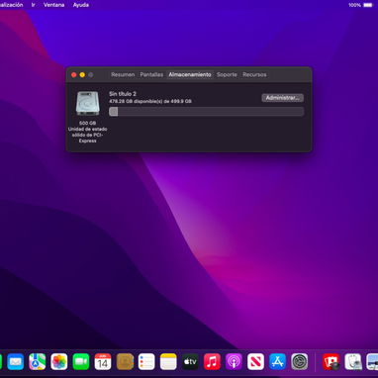This screenshot has height=378, width=378.
Task: Open the Ayuda menu
Action: point(81,5)
